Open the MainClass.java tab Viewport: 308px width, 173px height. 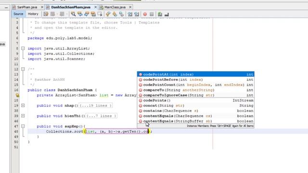point(115,7)
